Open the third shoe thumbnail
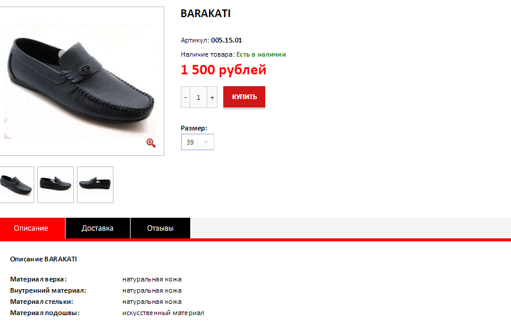 pyautogui.click(x=95, y=185)
